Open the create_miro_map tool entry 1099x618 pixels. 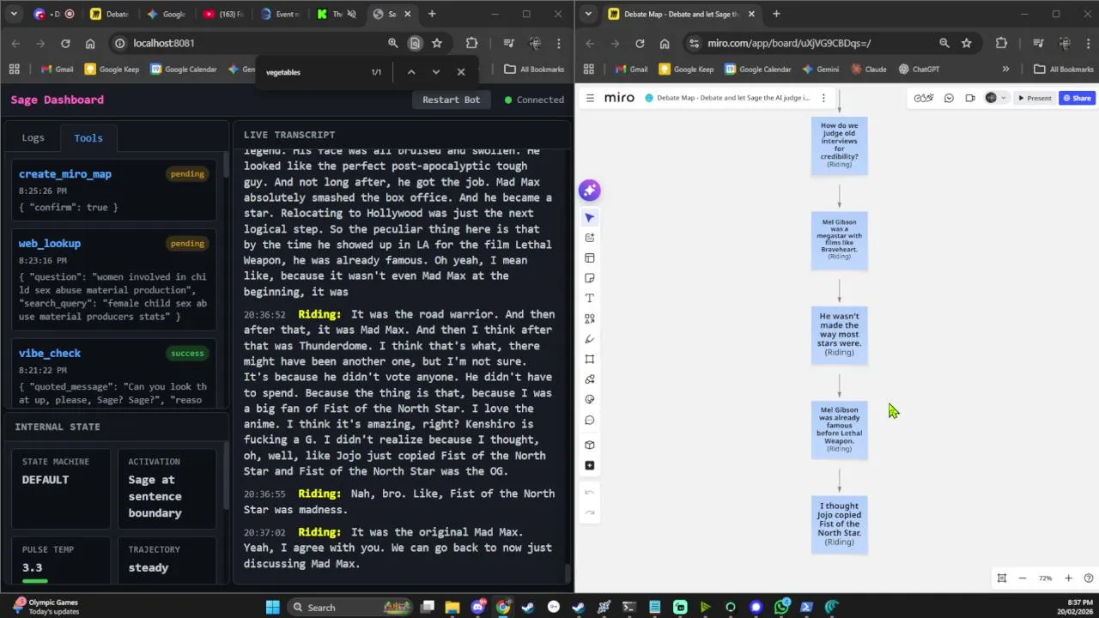[x=113, y=190]
